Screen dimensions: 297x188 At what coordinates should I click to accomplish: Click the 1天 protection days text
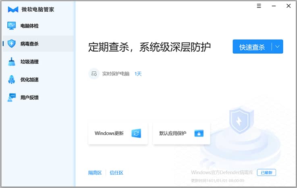138,73
